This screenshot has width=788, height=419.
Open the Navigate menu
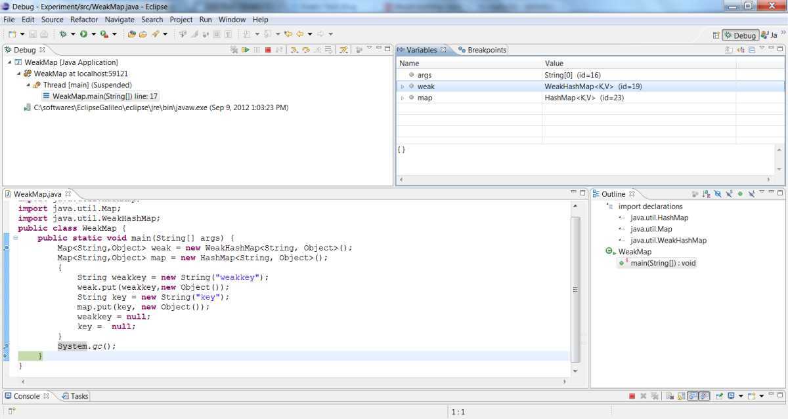coord(120,20)
